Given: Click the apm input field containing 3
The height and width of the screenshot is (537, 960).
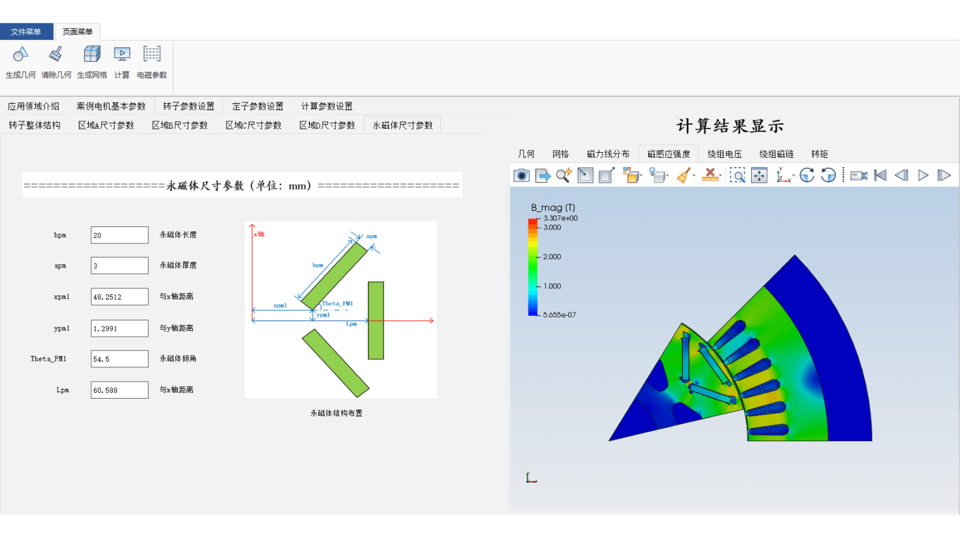Looking at the screenshot, I should click(x=120, y=266).
